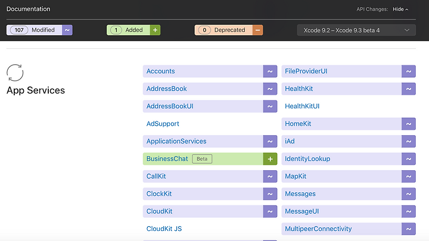Click the modified tilde icon on the MessageUI row
Viewport: 429px width, 241px height.
pyautogui.click(x=409, y=211)
